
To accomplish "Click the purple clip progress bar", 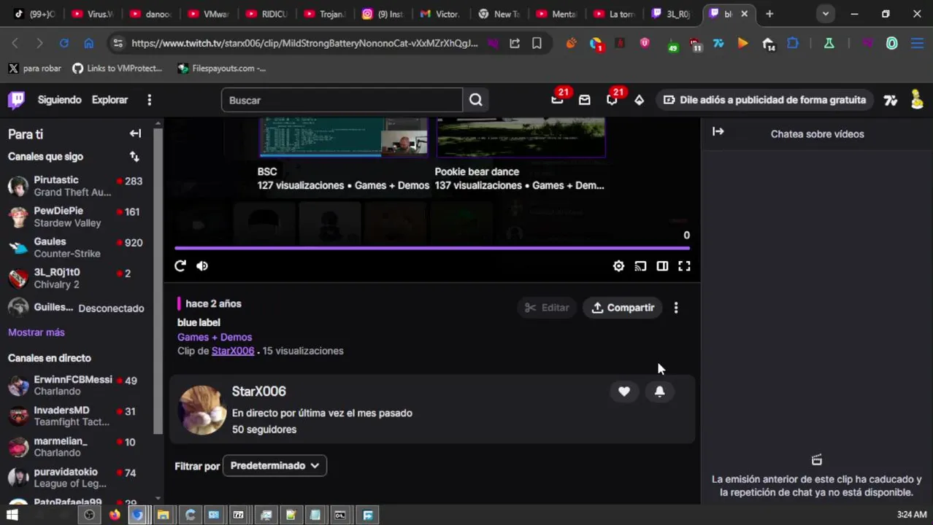I will [431, 249].
